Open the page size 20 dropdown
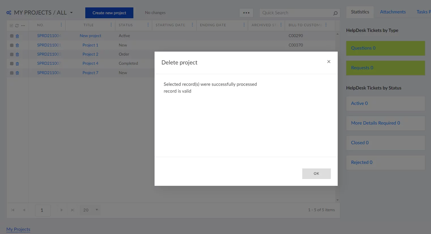Screen dimensions: 431x234 pos(97,210)
